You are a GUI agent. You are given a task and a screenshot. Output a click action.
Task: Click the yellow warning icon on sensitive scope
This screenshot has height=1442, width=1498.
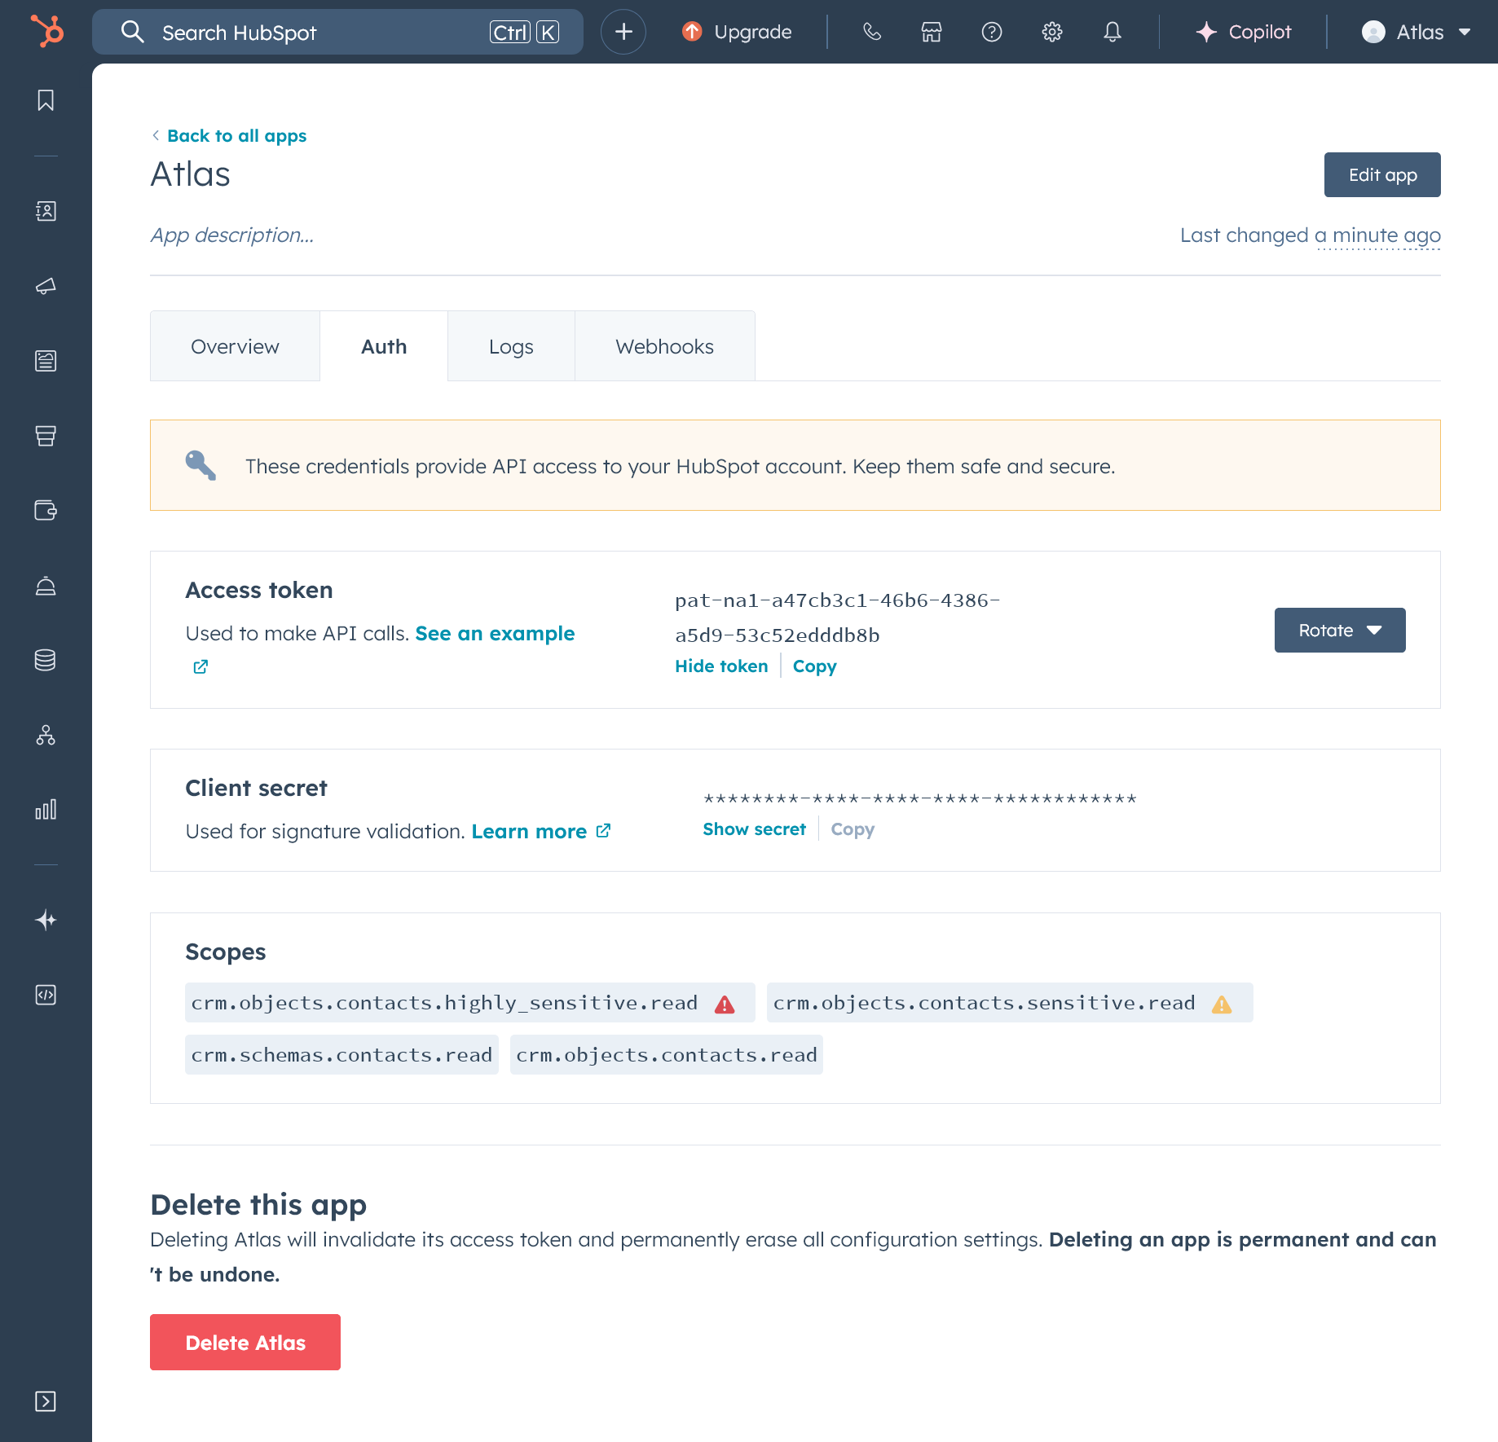point(1222,1005)
